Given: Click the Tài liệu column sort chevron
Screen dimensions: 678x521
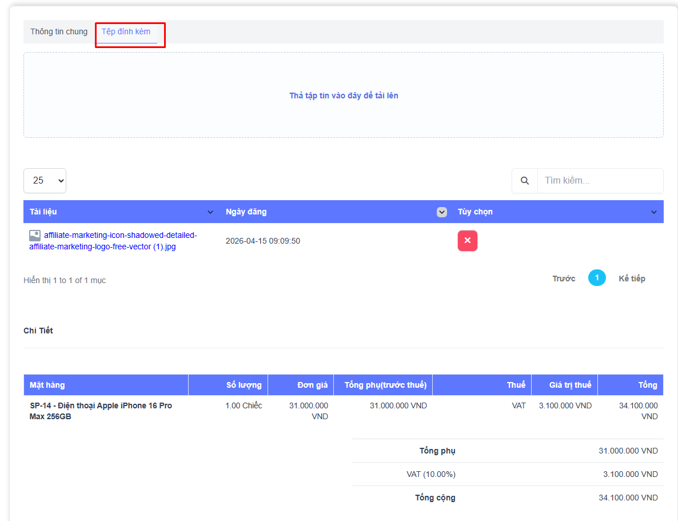Looking at the screenshot, I should pyautogui.click(x=210, y=212).
